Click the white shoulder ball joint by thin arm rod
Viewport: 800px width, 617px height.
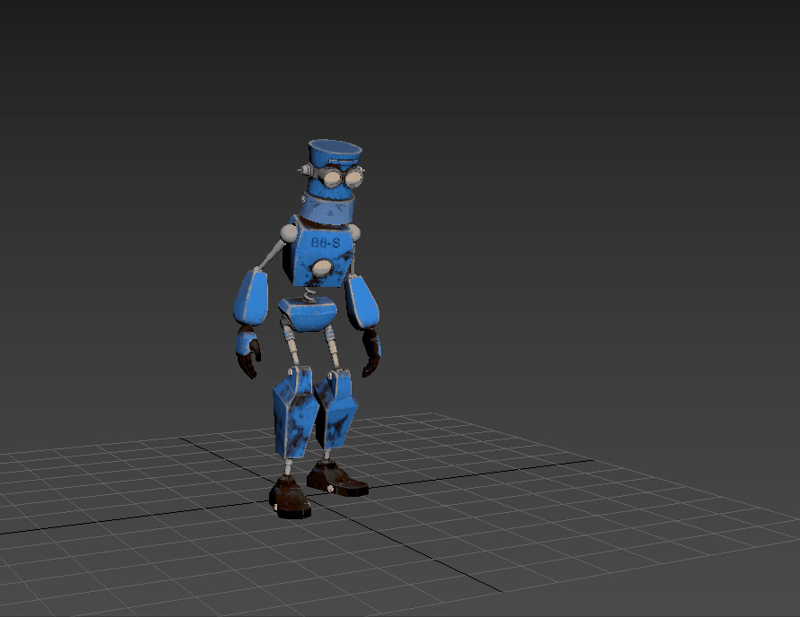[288, 232]
